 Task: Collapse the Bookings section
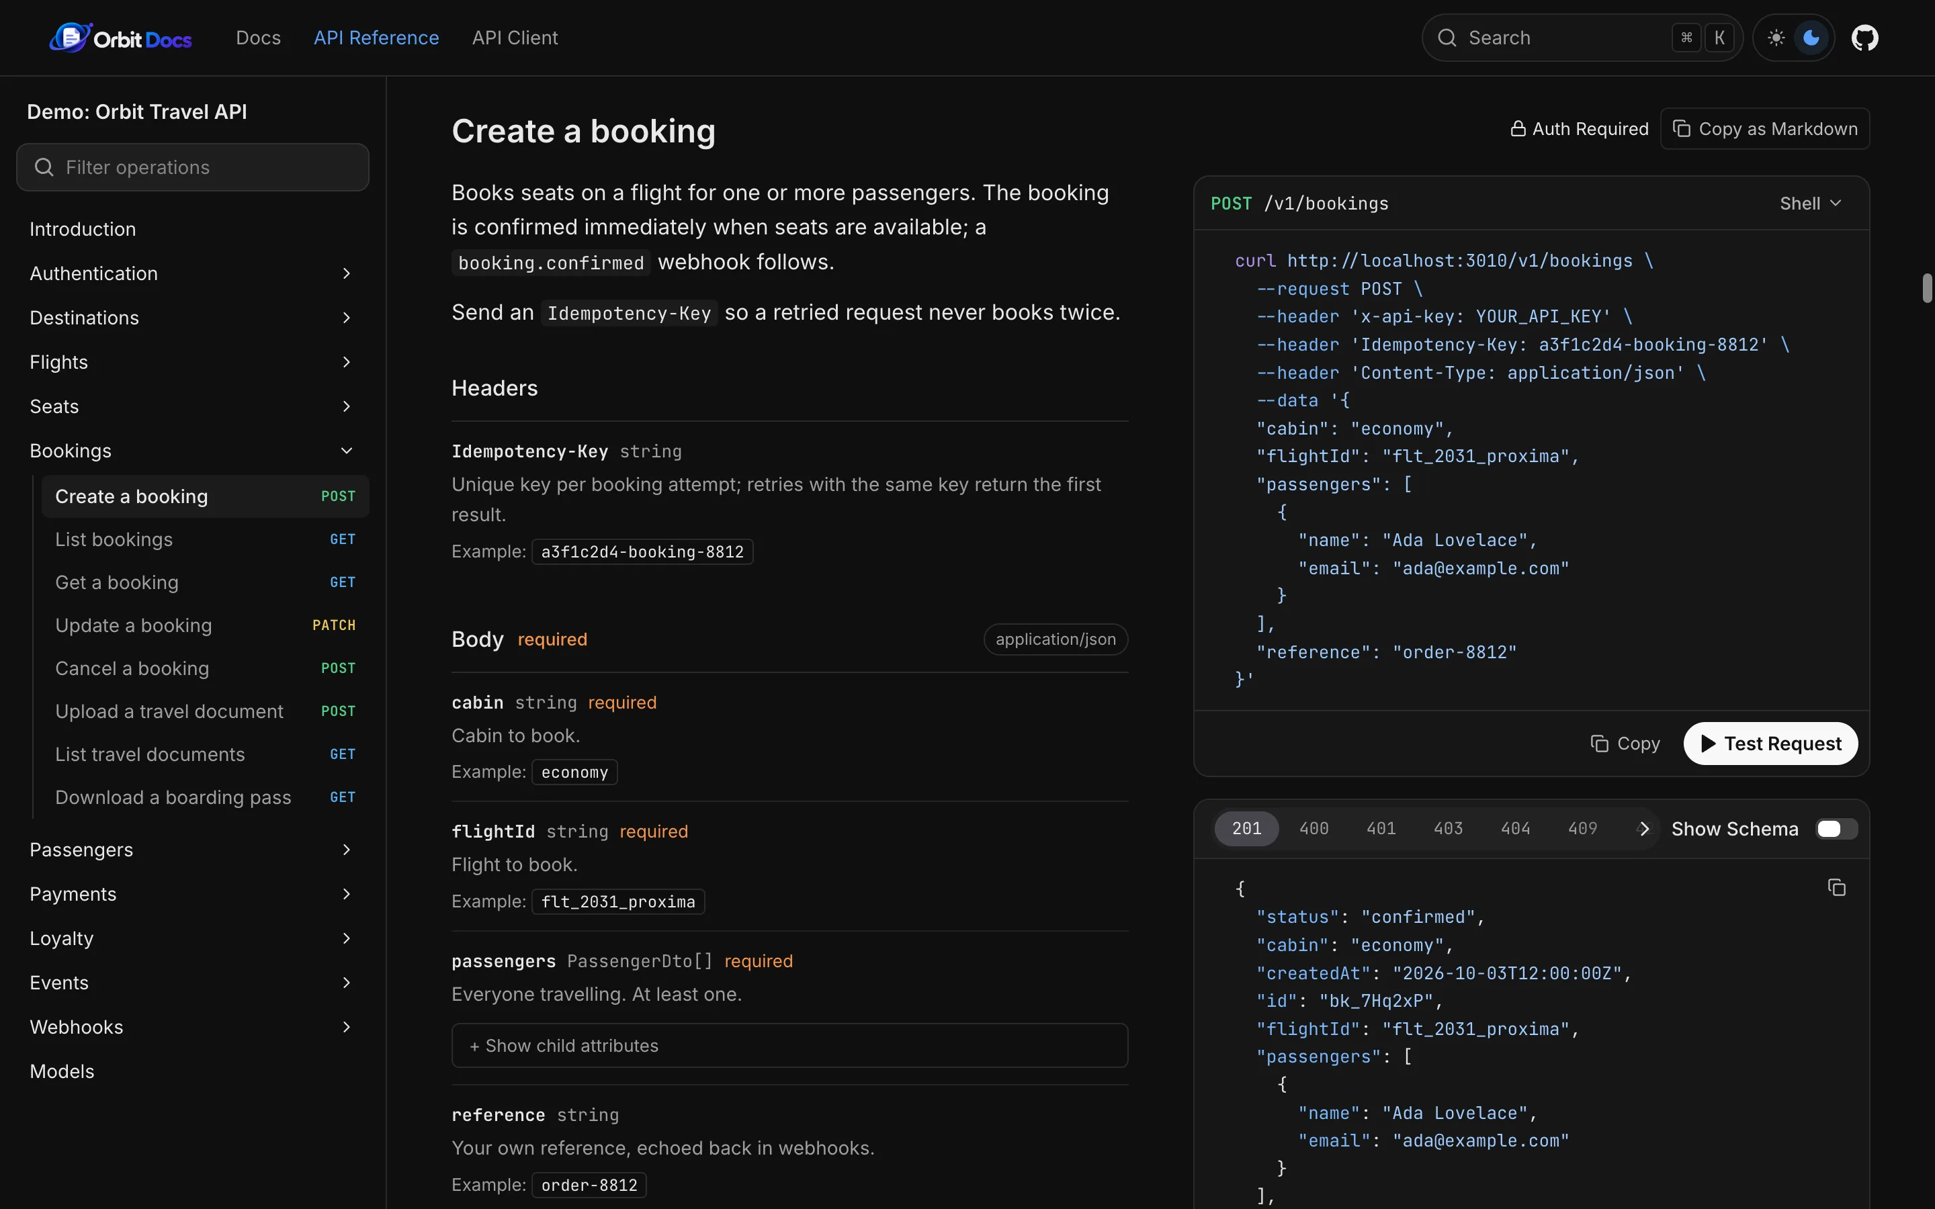192,451
